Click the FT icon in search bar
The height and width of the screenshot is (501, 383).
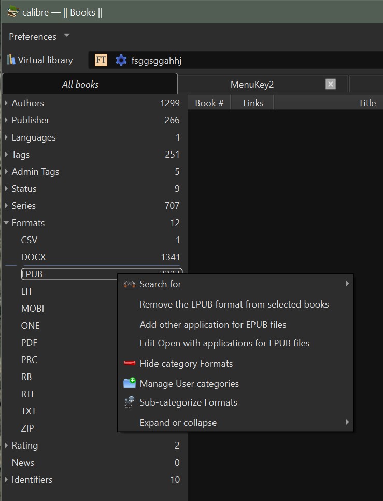coord(101,60)
